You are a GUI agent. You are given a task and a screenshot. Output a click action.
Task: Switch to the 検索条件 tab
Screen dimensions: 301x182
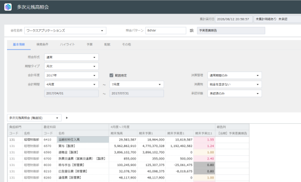42,44
